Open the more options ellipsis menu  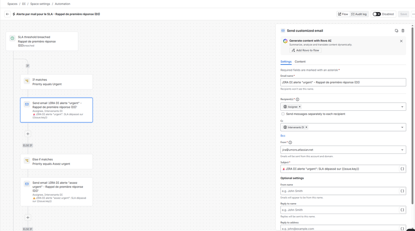(x=413, y=14)
